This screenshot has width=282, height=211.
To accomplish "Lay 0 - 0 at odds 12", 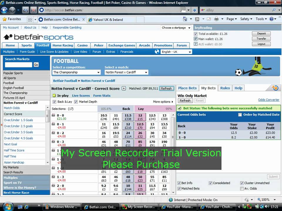I will [140, 117].
